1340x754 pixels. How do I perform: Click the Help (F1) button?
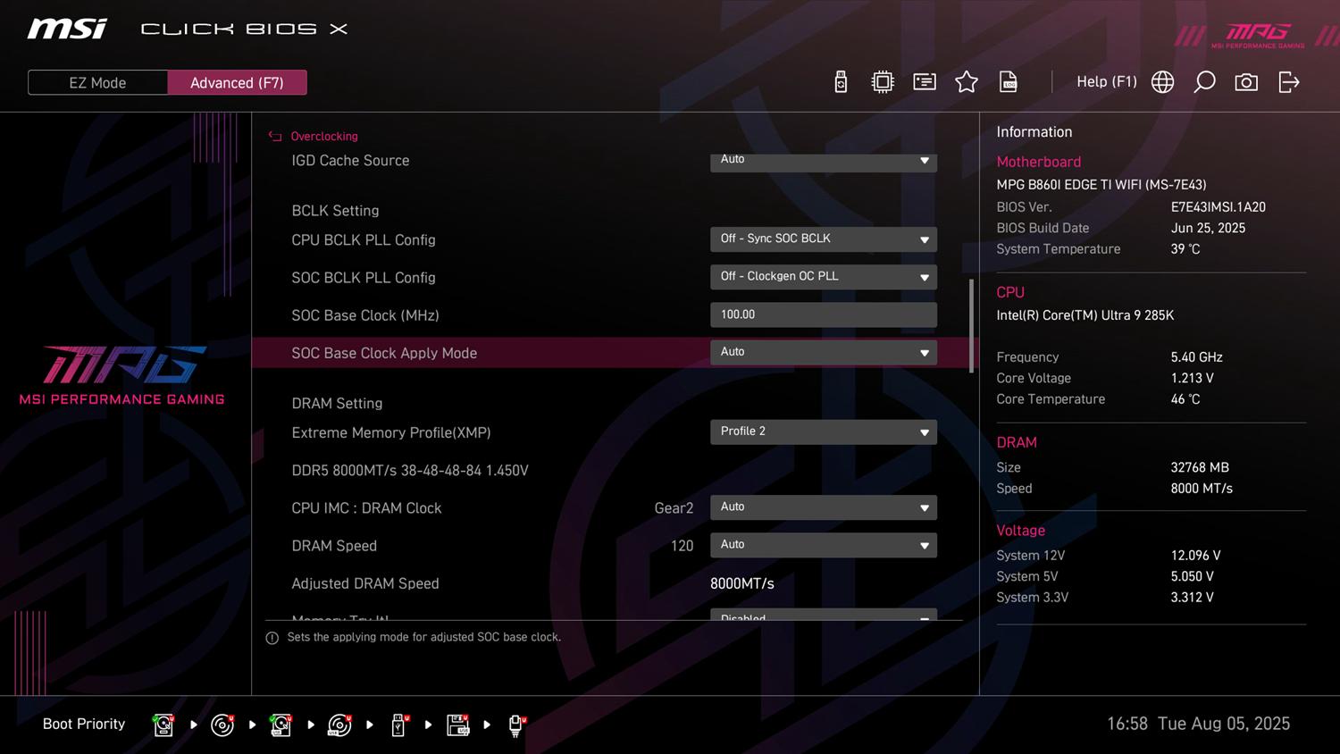tap(1106, 82)
